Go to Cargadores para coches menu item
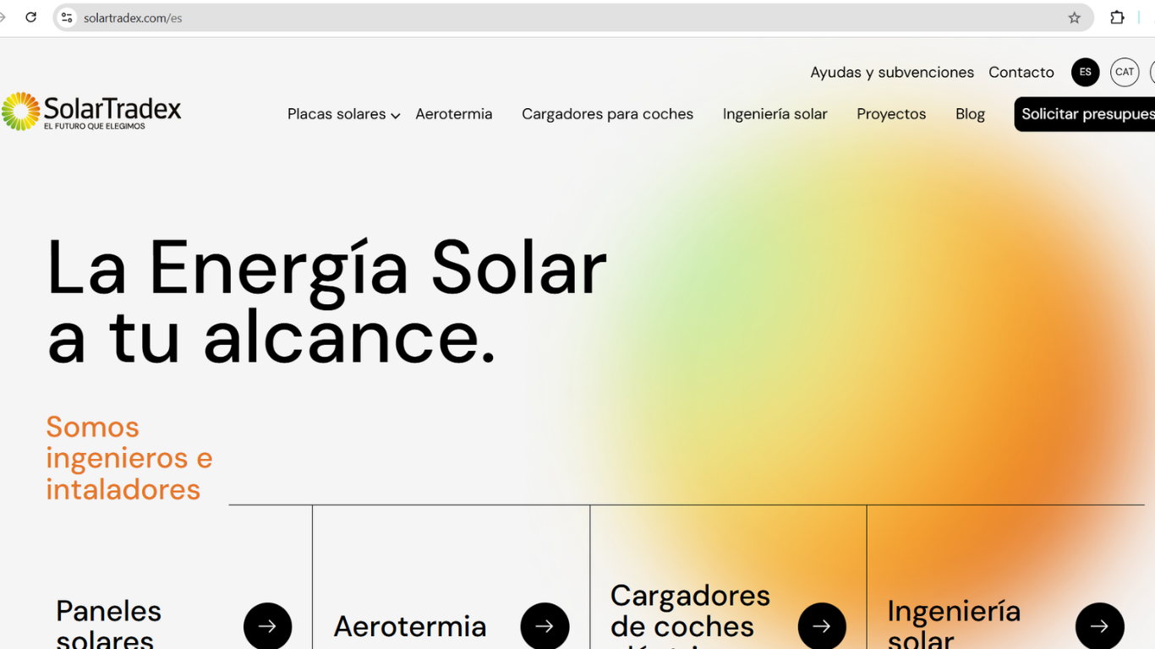This screenshot has height=649, width=1155. pos(607,114)
